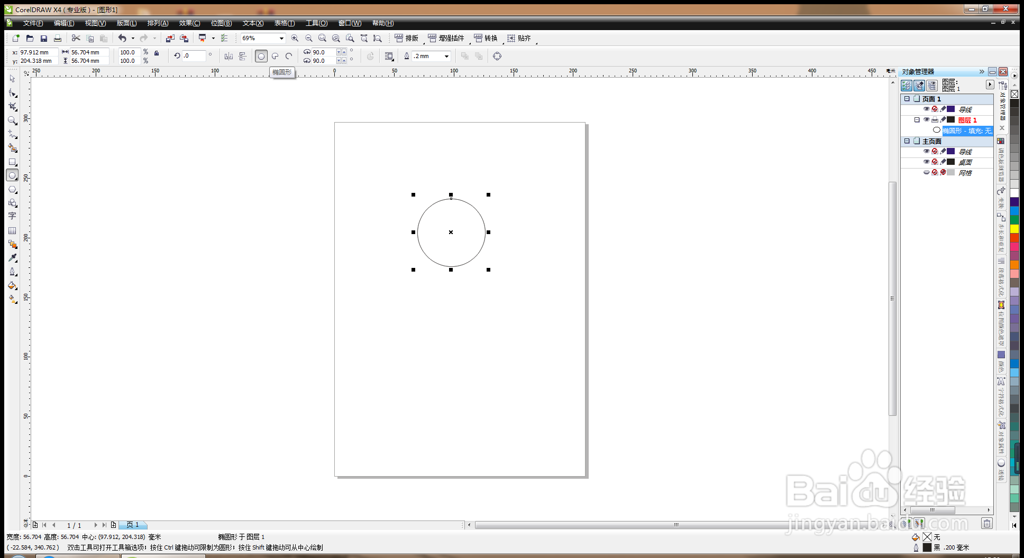Create a new document
The height and width of the screenshot is (558, 1024).
click(16, 38)
